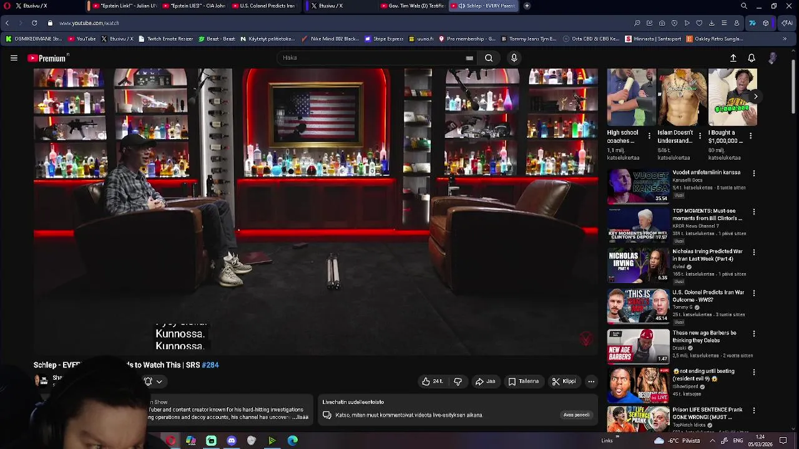Open Microsoft Edge from the taskbar
Screen dimensions: 799x449
click(293, 441)
